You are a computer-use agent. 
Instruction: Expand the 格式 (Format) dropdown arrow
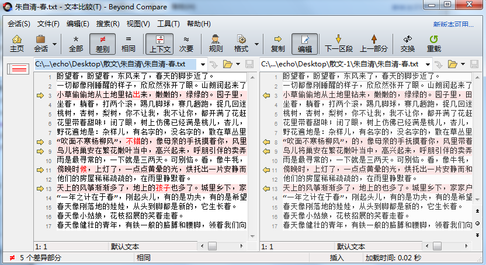[x=256, y=44]
